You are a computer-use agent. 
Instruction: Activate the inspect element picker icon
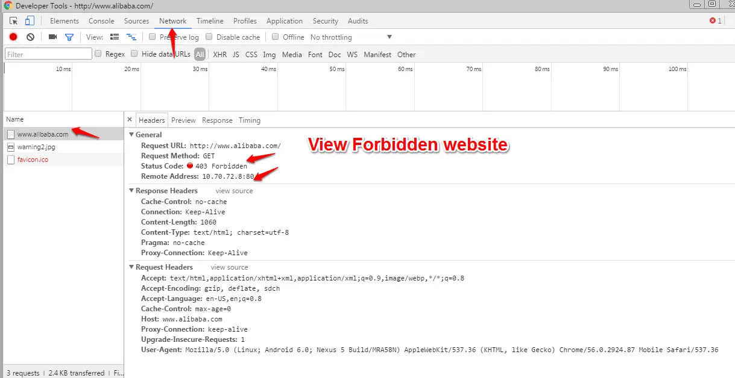(14, 20)
